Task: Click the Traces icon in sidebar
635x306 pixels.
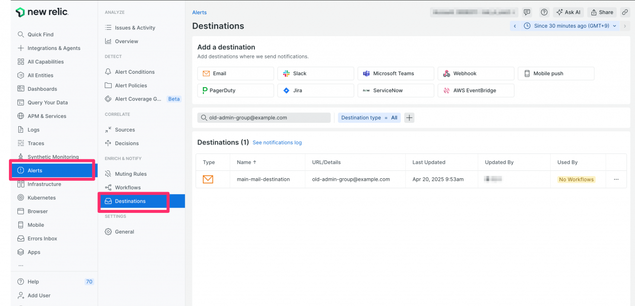Action: coord(21,144)
